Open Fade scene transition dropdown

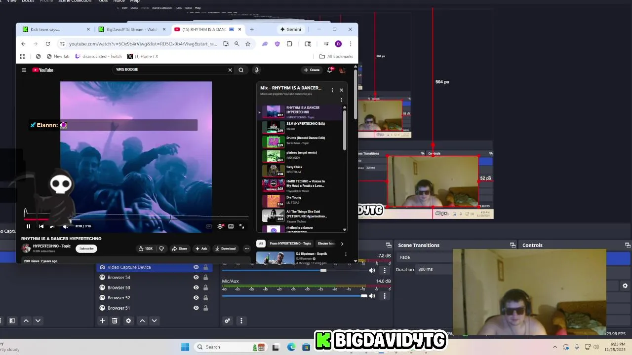coord(425,257)
